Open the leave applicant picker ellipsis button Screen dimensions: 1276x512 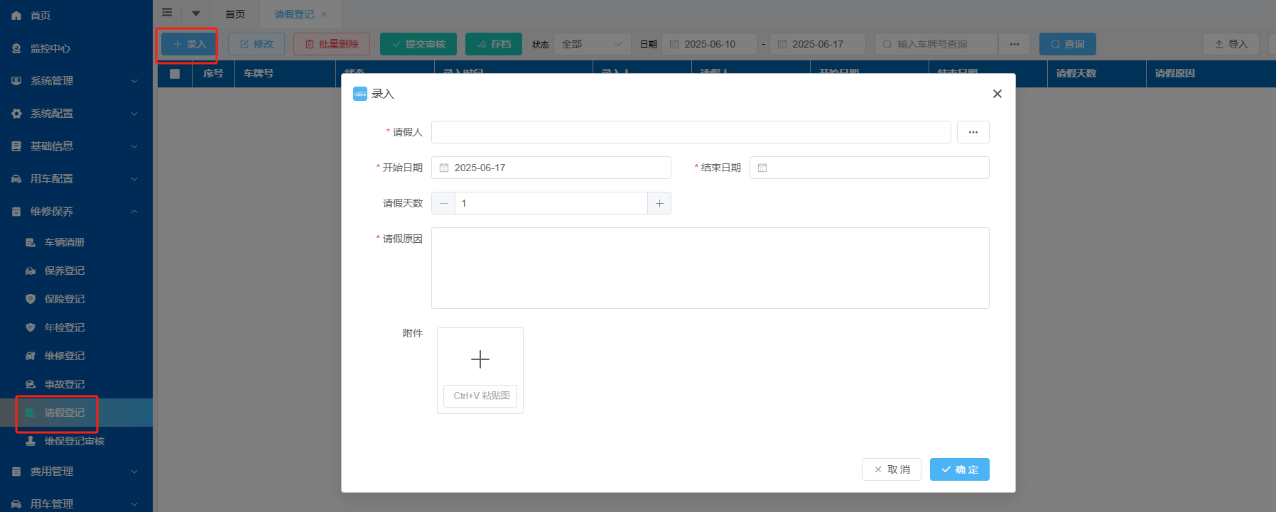[x=973, y=132]
